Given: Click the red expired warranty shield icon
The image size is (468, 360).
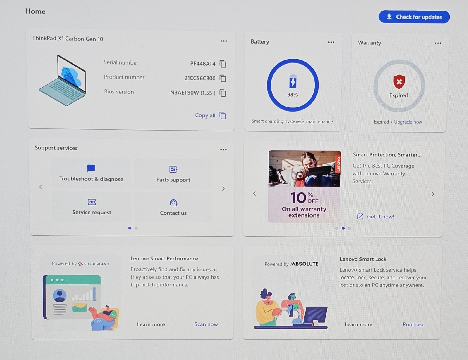Looking at the screenshot, I should coord(399,81).
